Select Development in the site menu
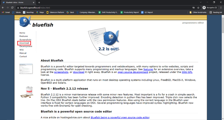224x120 pixels. tap(26, 46)
